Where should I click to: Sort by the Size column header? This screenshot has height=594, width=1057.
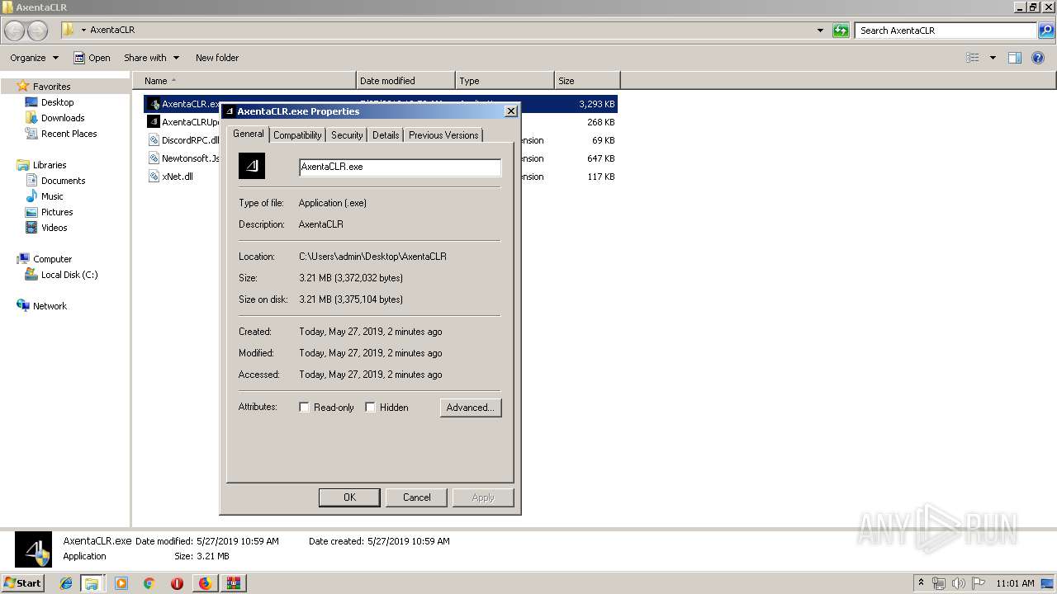[587, 81]
